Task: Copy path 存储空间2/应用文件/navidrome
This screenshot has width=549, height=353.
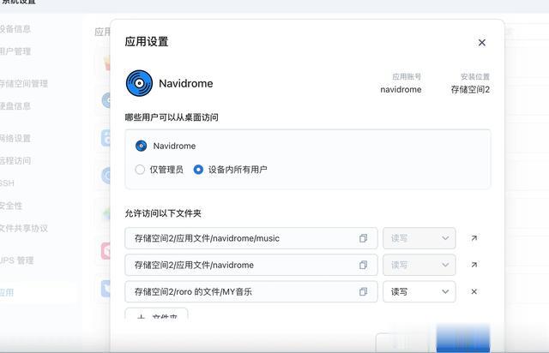Action: (363, 265)
